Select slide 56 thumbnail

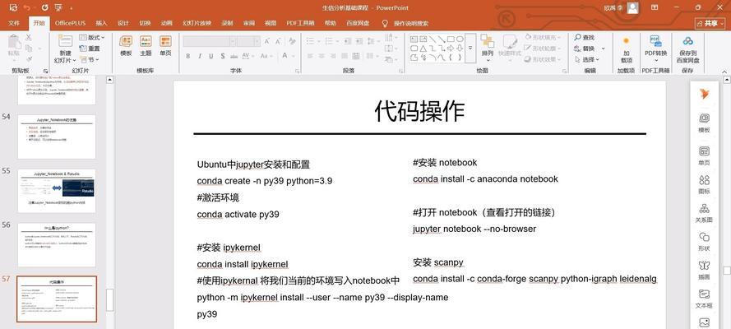[x=57, y=244]
